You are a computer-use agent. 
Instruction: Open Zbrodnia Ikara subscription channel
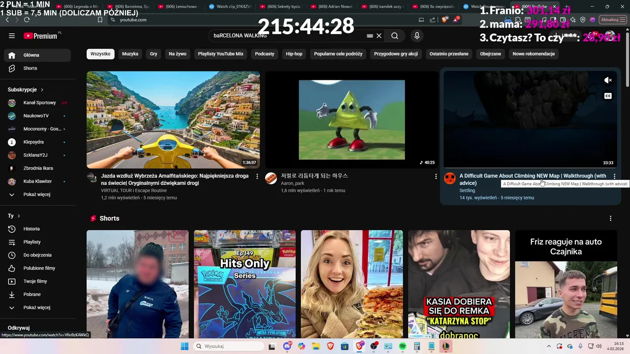coord(37,168)
